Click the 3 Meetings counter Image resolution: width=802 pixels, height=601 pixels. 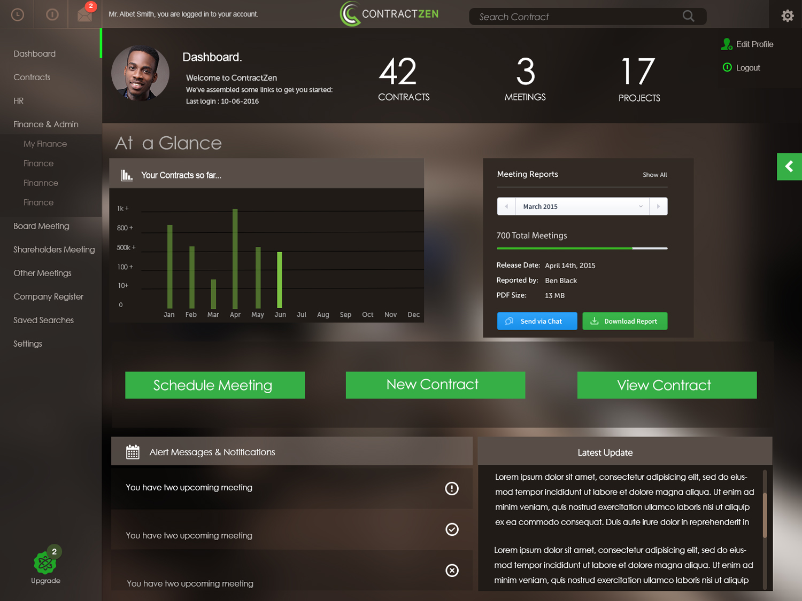pyautogui.click(x=525, y=79)
